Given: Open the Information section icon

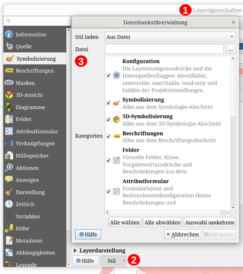Looking at the screenshot, I should [9, 34].
